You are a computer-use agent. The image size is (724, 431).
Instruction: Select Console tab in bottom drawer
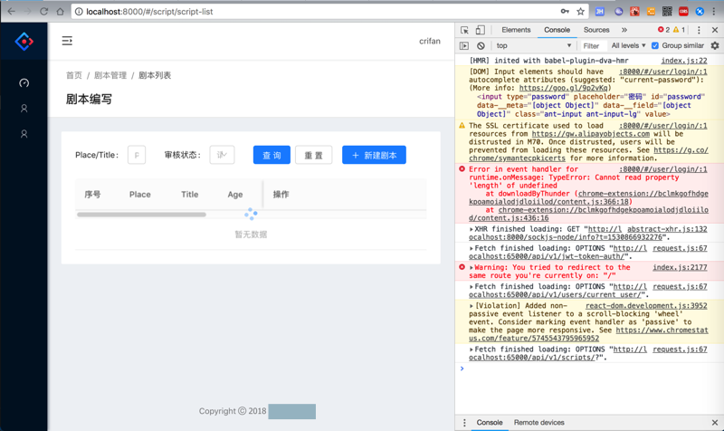(x=490, y=422)
